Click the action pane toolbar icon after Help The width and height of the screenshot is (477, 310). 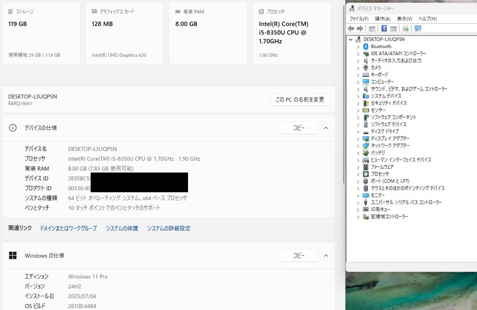click(394, 28)
